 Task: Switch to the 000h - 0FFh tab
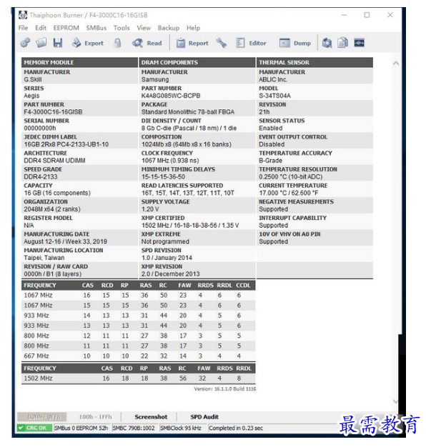point(42,417)
